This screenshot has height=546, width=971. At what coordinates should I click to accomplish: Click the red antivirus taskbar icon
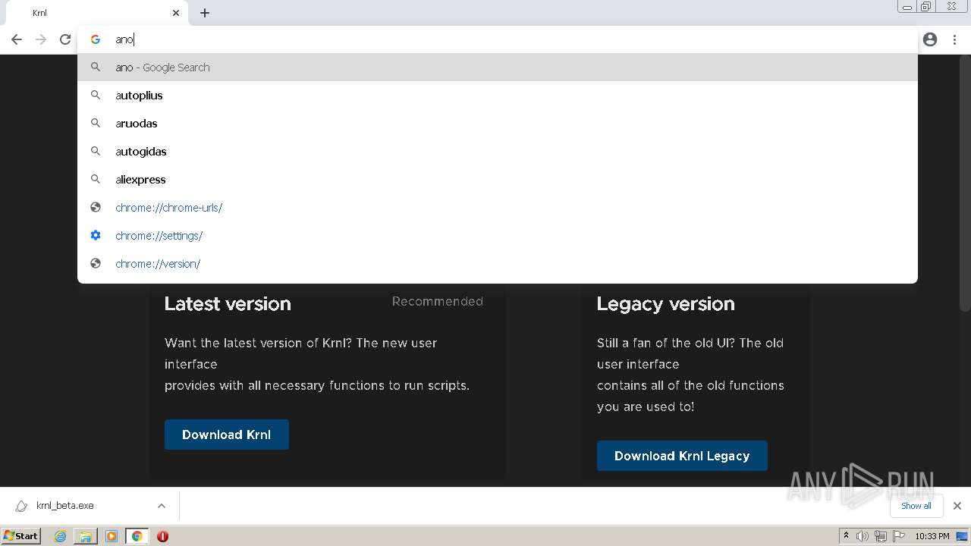pyautogui.click(x=162, y=536)
